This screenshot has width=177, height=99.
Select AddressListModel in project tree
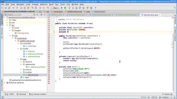(35, 54)
